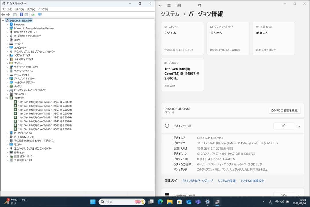This screenshot has height=207, width=310.
Task: Select the バッテリ category icon
Action: tap(11, 86)
